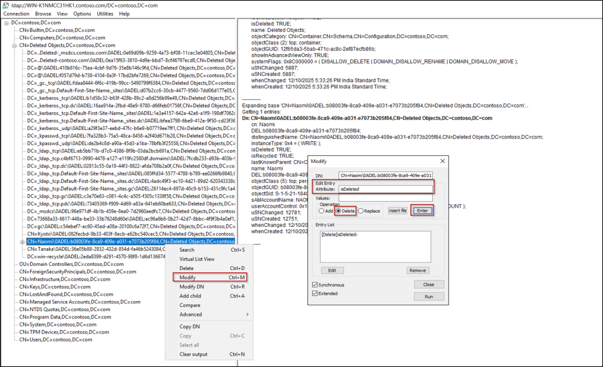Viewport: 603px width, 367px height.
Task: Remove the [Delete]isDeleted entry from Entry List
Action: pos(418,270)
